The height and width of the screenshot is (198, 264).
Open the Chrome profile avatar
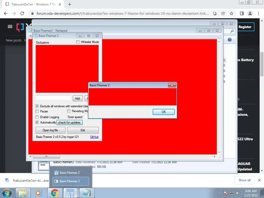click(250, 13)
